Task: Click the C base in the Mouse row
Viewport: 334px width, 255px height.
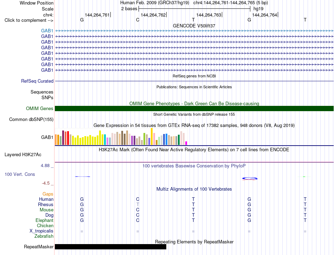Action: coord(137,210)
